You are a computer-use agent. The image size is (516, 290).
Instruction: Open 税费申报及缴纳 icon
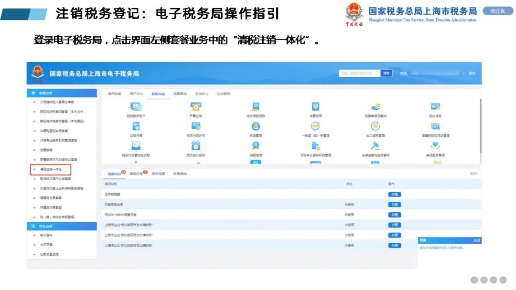point(376,107)
